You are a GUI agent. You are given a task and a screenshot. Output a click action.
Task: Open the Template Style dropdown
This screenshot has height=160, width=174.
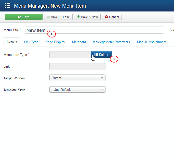pos(77,90)
